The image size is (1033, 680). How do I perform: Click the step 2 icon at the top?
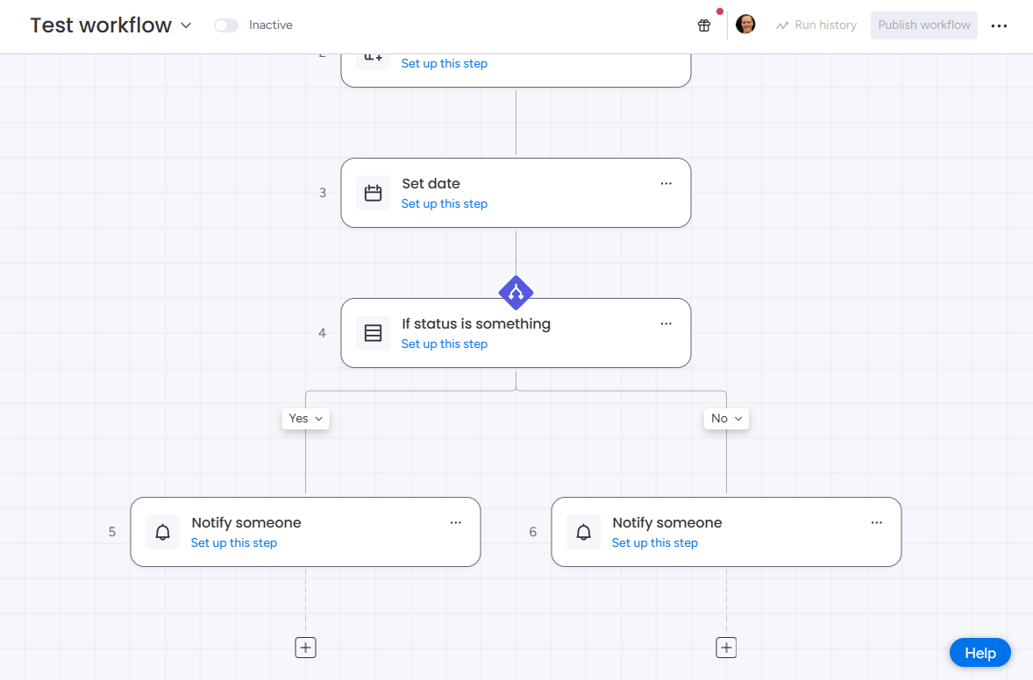(373, 54)
